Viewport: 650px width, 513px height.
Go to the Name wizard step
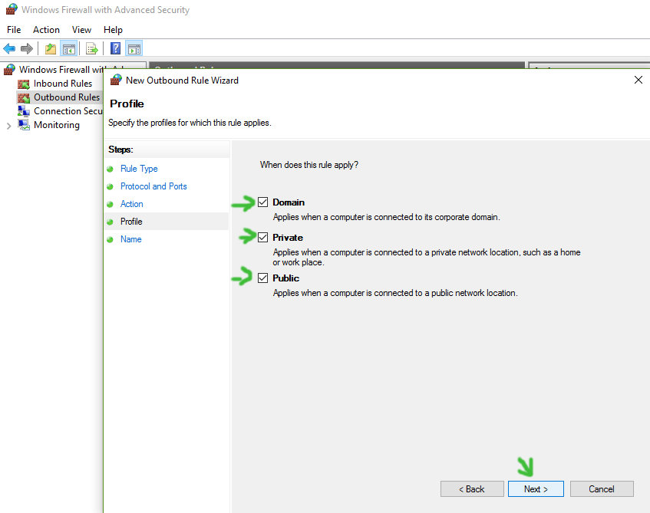click(131, 239)
